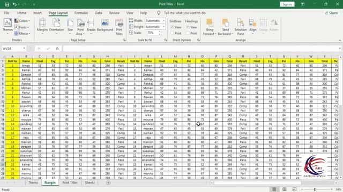Select column A header
This screenshot has height=192, width=343.
(12, 57)
